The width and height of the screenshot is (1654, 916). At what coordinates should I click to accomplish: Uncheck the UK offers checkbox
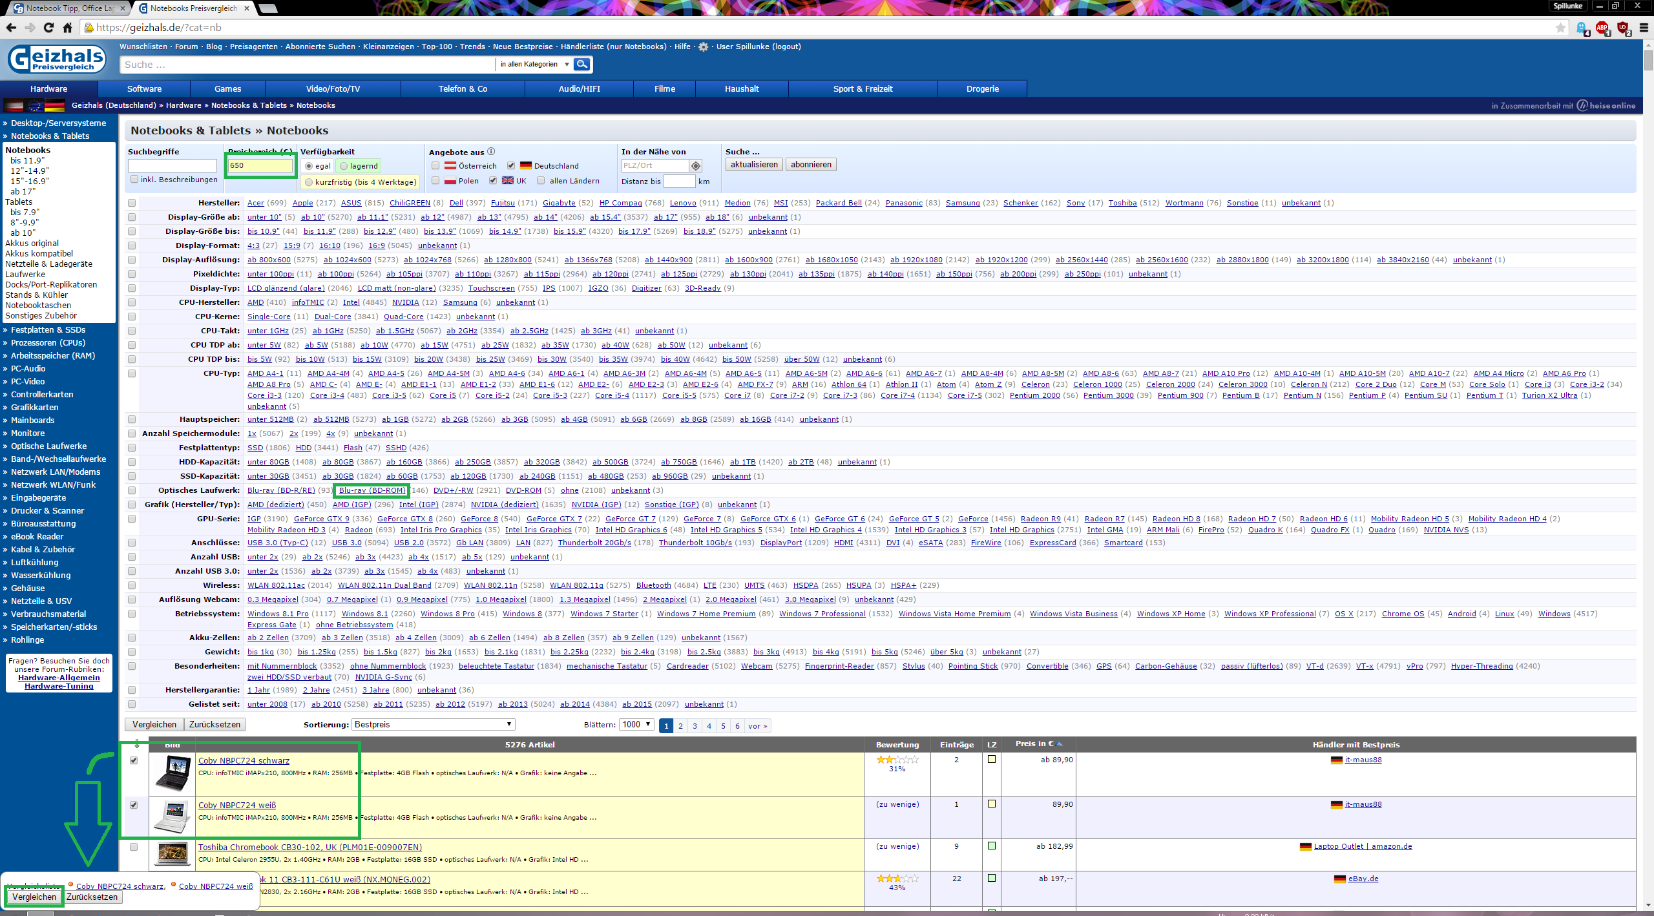[493, 181]
